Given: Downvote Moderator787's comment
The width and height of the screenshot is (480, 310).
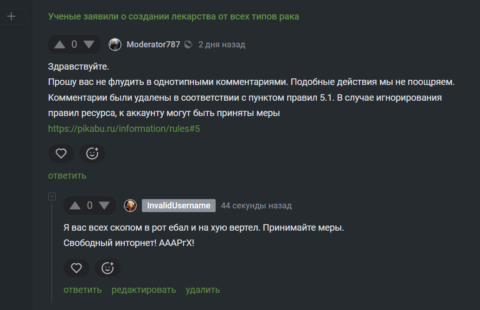Looking at the screenshot, I should 89,45.
